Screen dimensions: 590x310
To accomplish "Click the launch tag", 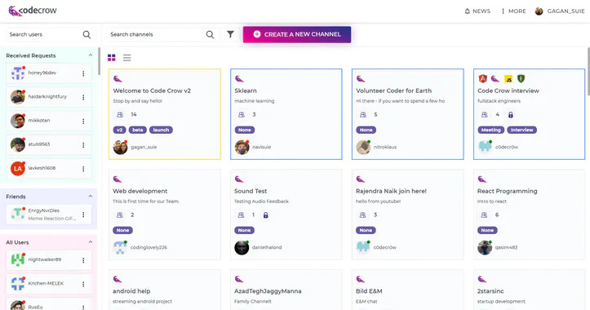I will (161, 130).
